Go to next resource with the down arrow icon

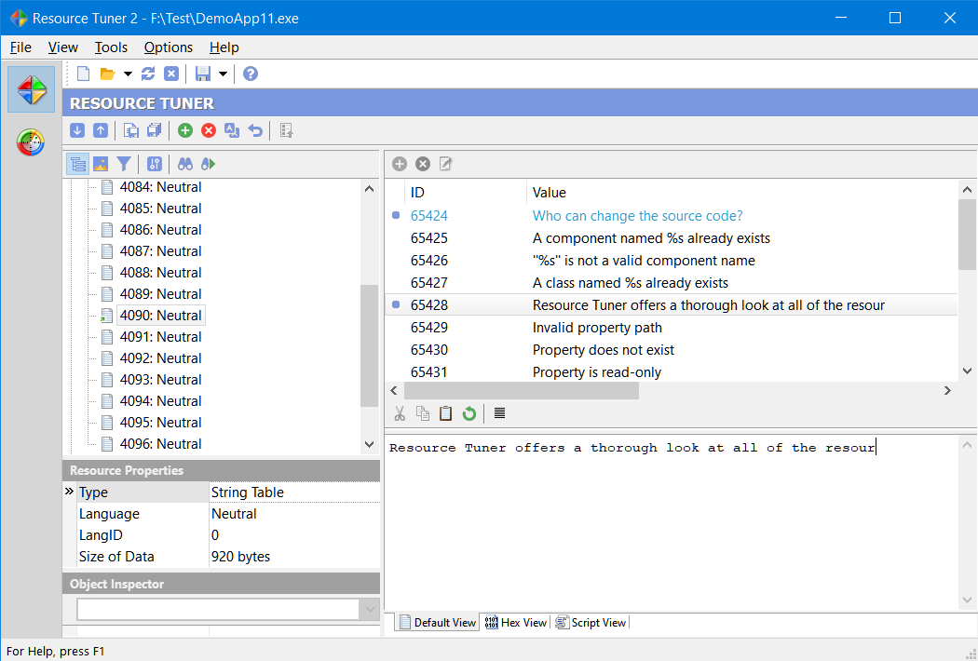tap(77, 130)
